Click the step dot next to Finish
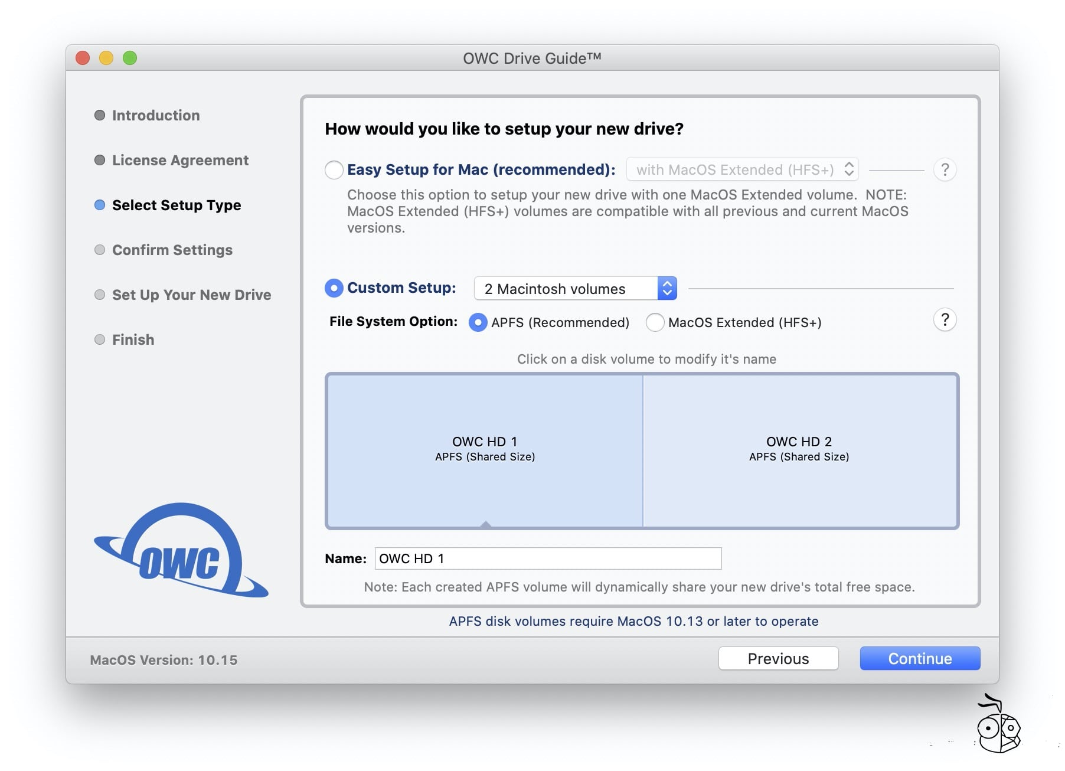 [x=99, y=339]
